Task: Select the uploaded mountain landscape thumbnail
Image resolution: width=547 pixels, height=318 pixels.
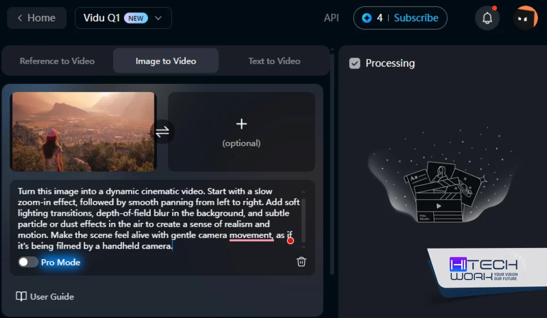Action: point(83,131)
